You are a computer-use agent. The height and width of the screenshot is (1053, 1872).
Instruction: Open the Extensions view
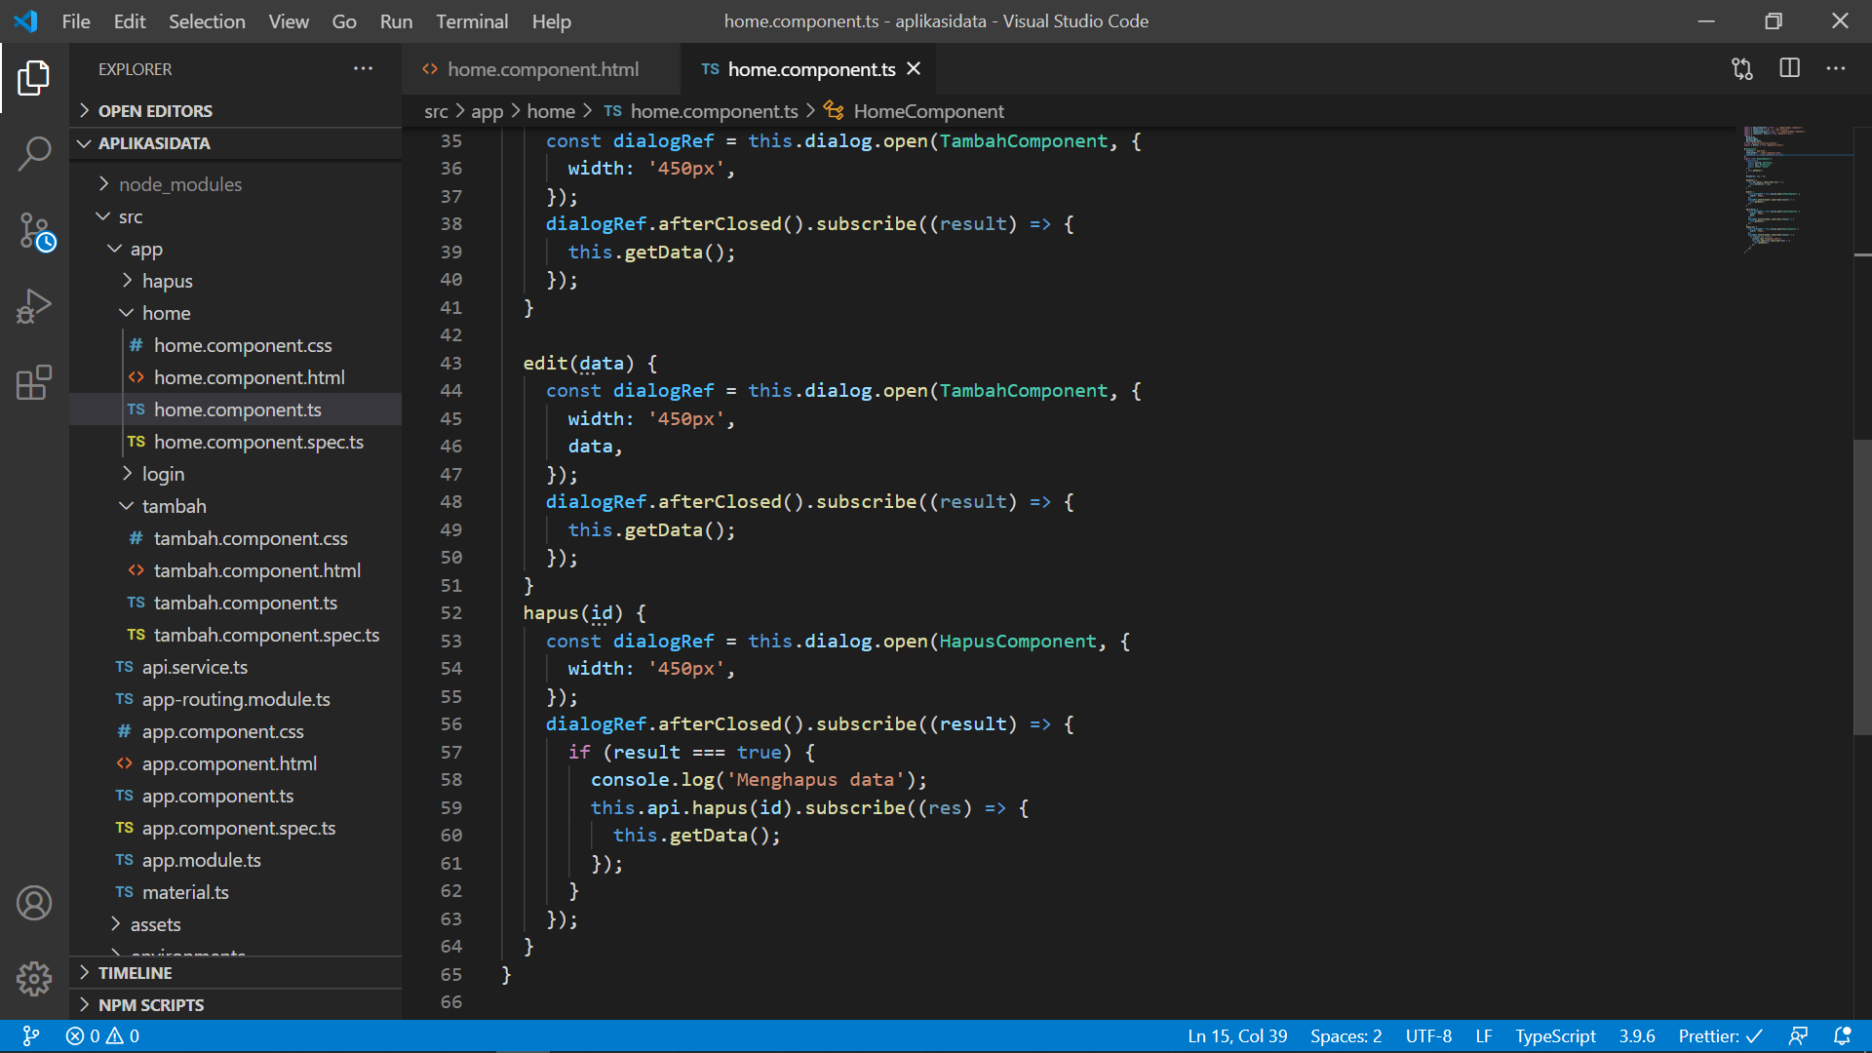(x=34, y=382)
